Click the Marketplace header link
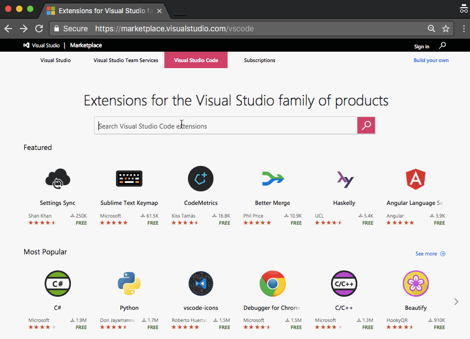 pos(86,45)
